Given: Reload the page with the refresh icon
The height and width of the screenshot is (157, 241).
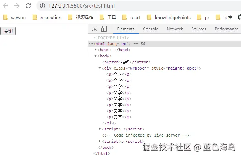Looking at the screenshot, I should [x=28, y=6].
